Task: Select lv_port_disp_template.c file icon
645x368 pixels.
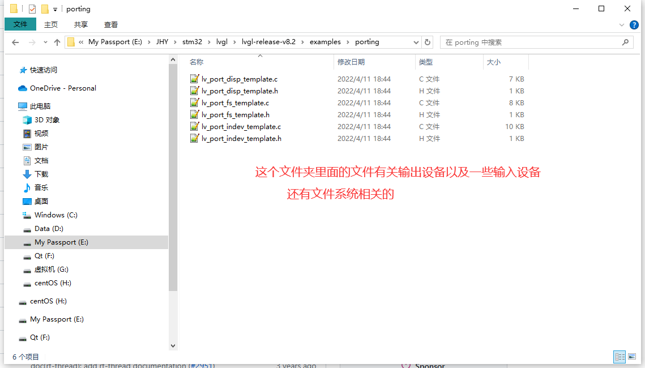Action: pos(195,79)
